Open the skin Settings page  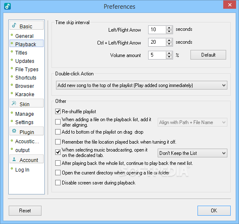[x=24, y=122]
